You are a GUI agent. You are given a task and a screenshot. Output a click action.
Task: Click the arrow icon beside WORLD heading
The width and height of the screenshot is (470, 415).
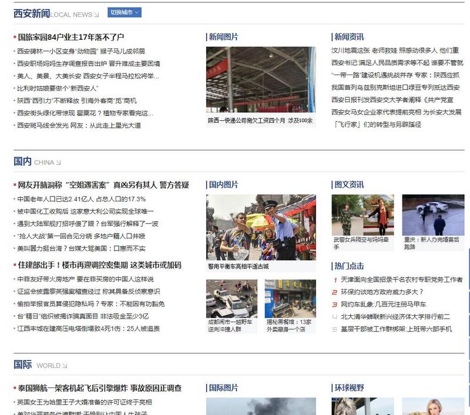[65, 366]
